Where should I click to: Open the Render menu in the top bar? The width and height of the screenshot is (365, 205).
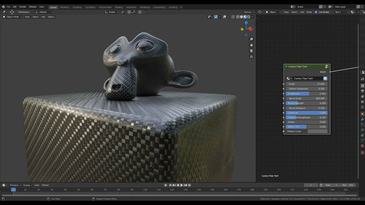coord(23,7)
